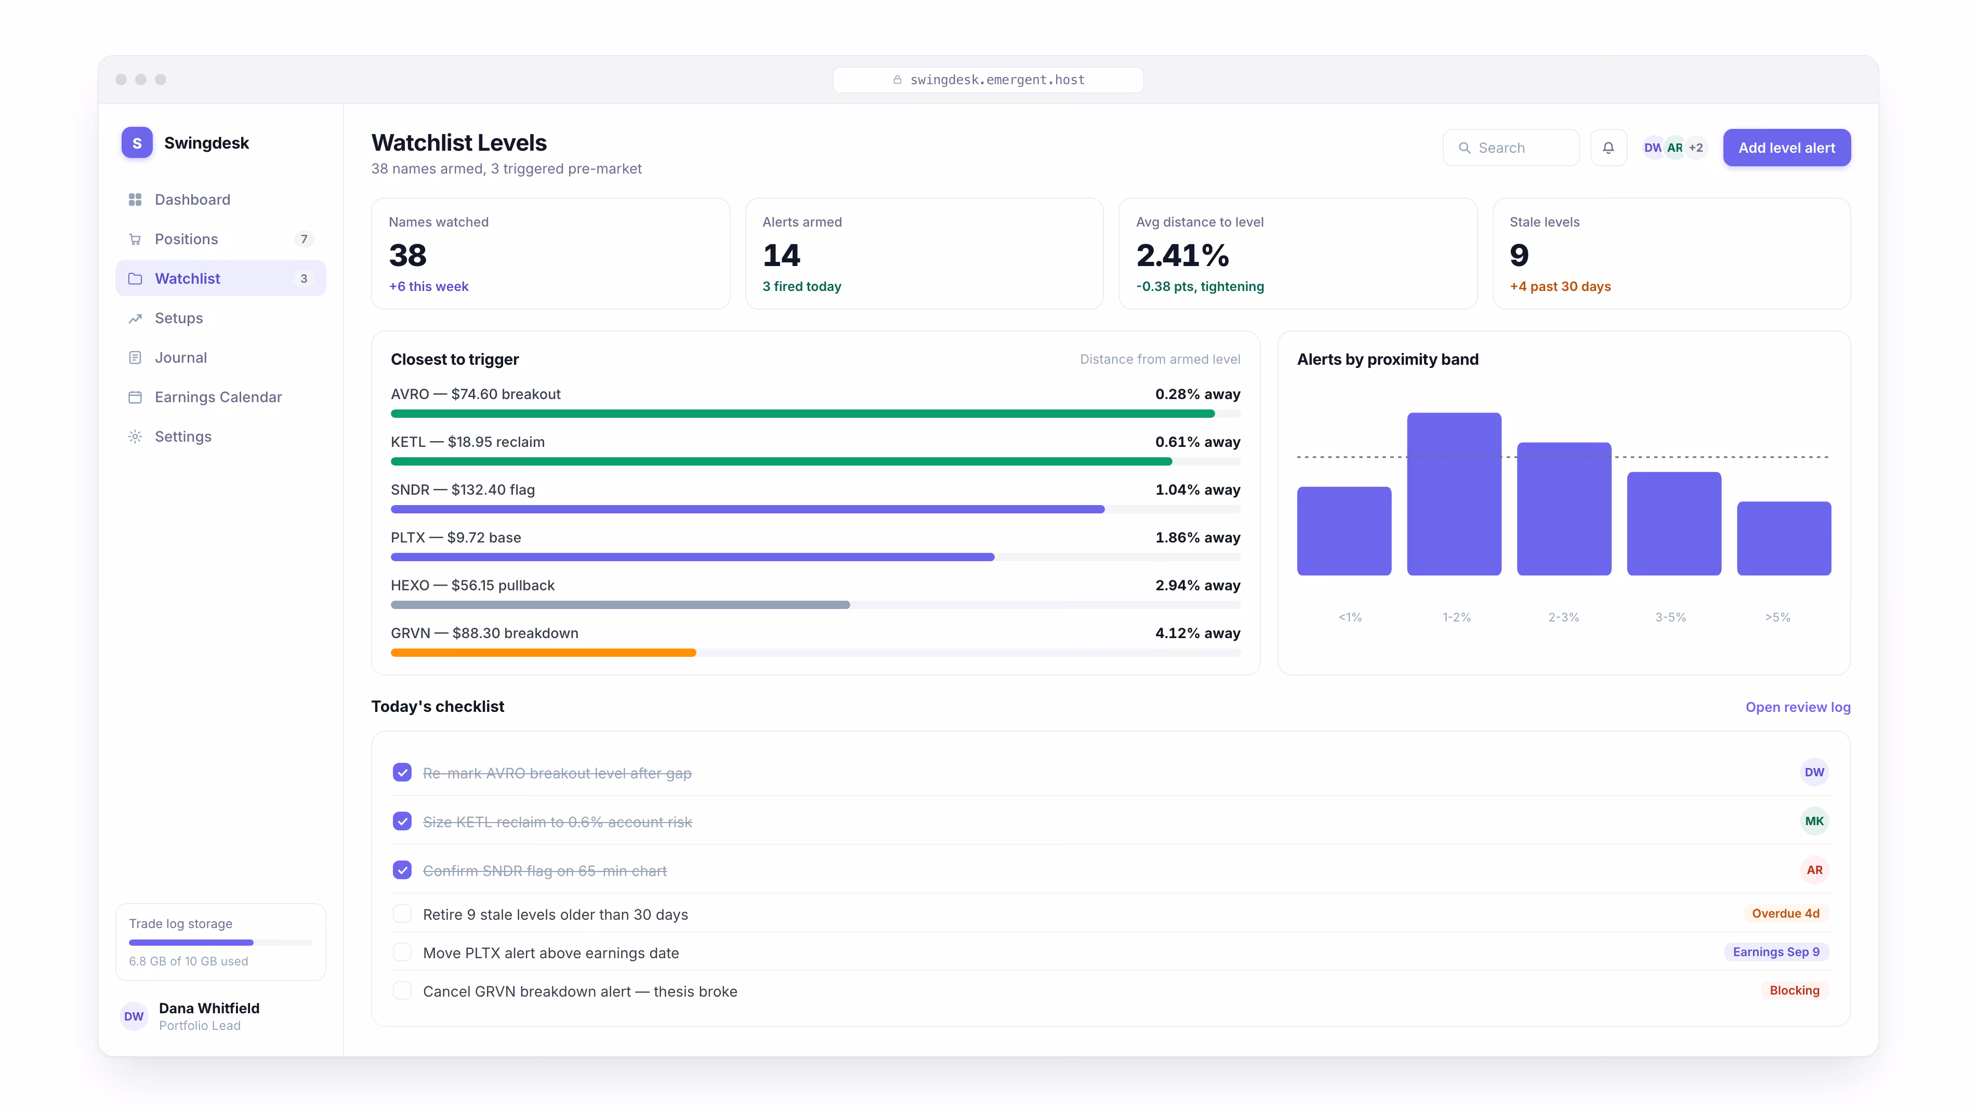Click the Avg distance to level card
The height and width of the screenshot is (1112, 1977).
tap(1298, 254)
